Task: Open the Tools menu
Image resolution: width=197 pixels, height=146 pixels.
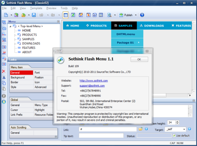Action: pyautogui.click(x=64, y=8)
